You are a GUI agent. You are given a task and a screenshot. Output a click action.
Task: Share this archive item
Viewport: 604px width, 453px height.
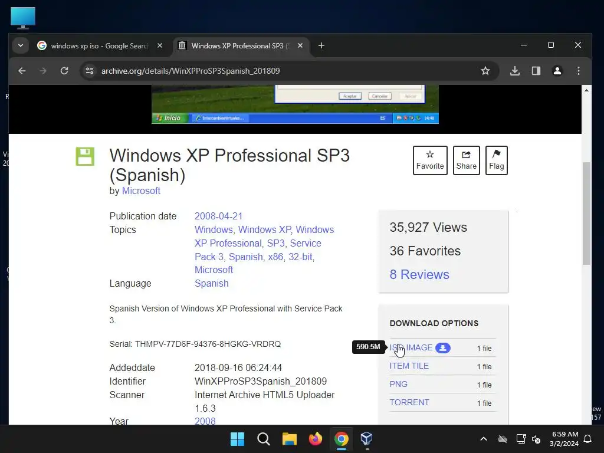tap(466, 160)
